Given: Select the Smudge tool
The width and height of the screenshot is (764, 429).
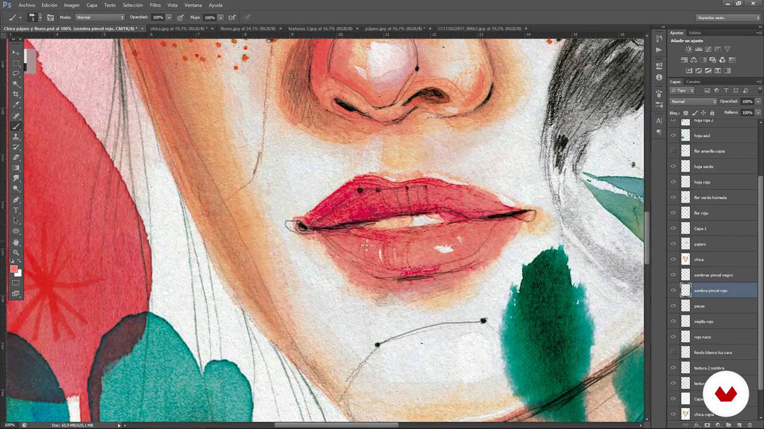Looking at the screenshot, I should coord(16,179).
